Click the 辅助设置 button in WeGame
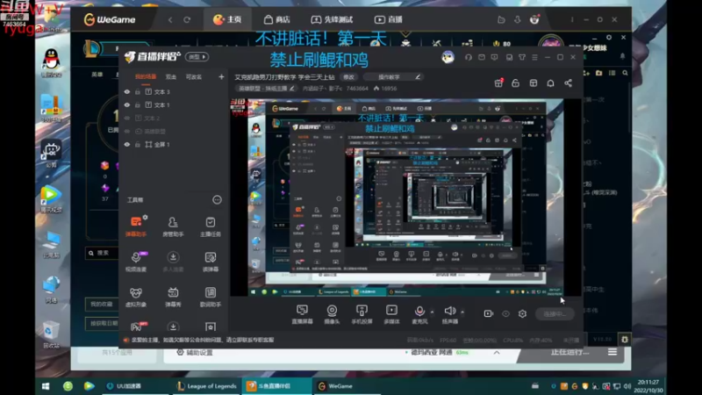This screenshot has width=702, height=395. pyautogui.click(x=195, y=353)
